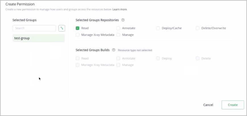Screen dimensions: 247x116
Task: Click help icon next to Selected Groups Builds
Action: 114,50
